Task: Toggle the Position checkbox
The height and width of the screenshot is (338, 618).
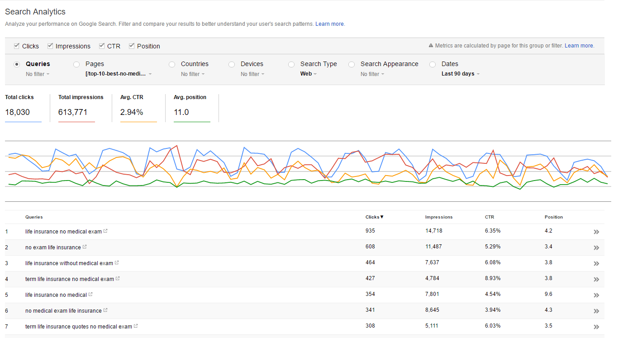Action: (132, 46)
